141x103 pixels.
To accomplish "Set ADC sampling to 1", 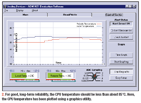I will click(103, 73).
